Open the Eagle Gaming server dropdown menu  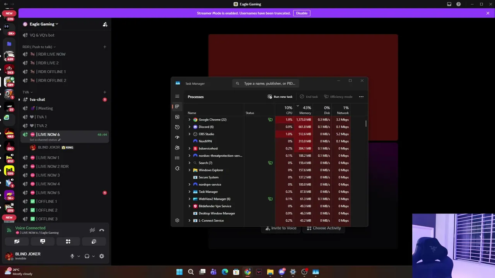44,24
